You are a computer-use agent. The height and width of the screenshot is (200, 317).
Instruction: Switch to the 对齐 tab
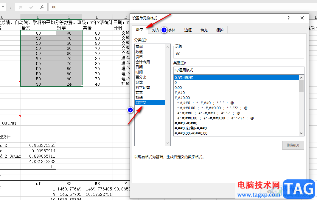tap(156, 30)
